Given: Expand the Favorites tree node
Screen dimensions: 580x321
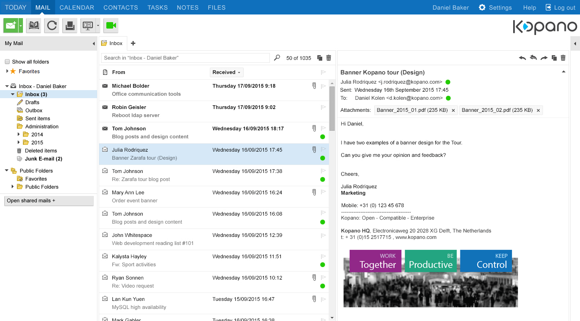Looking at the screenshot, I should [x=7, y=71].
